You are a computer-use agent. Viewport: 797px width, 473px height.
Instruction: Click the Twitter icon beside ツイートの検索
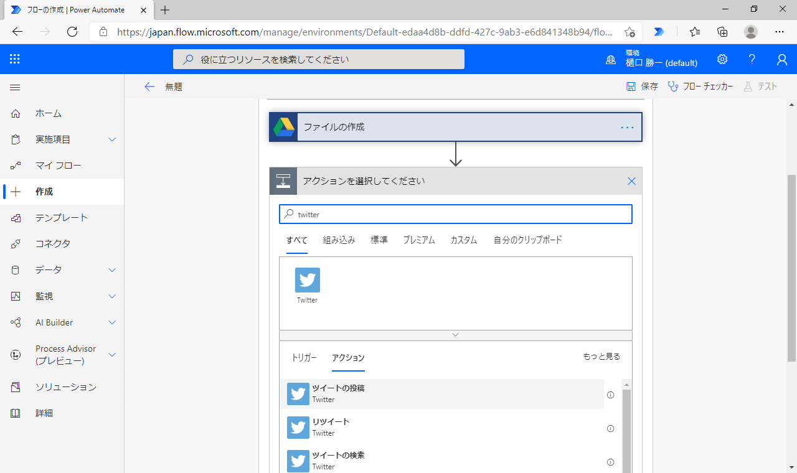pyautogui.click(x=298, y=461)
